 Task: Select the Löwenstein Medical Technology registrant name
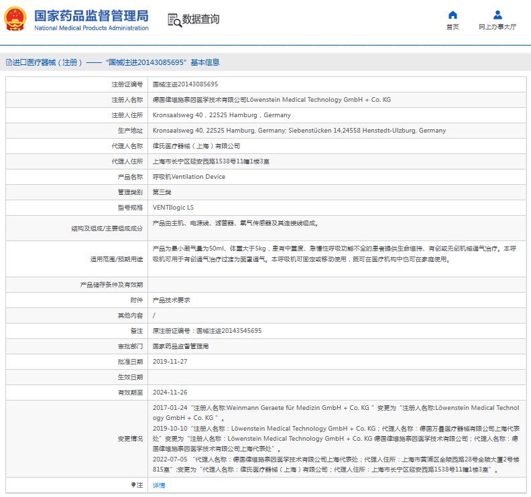272,100
